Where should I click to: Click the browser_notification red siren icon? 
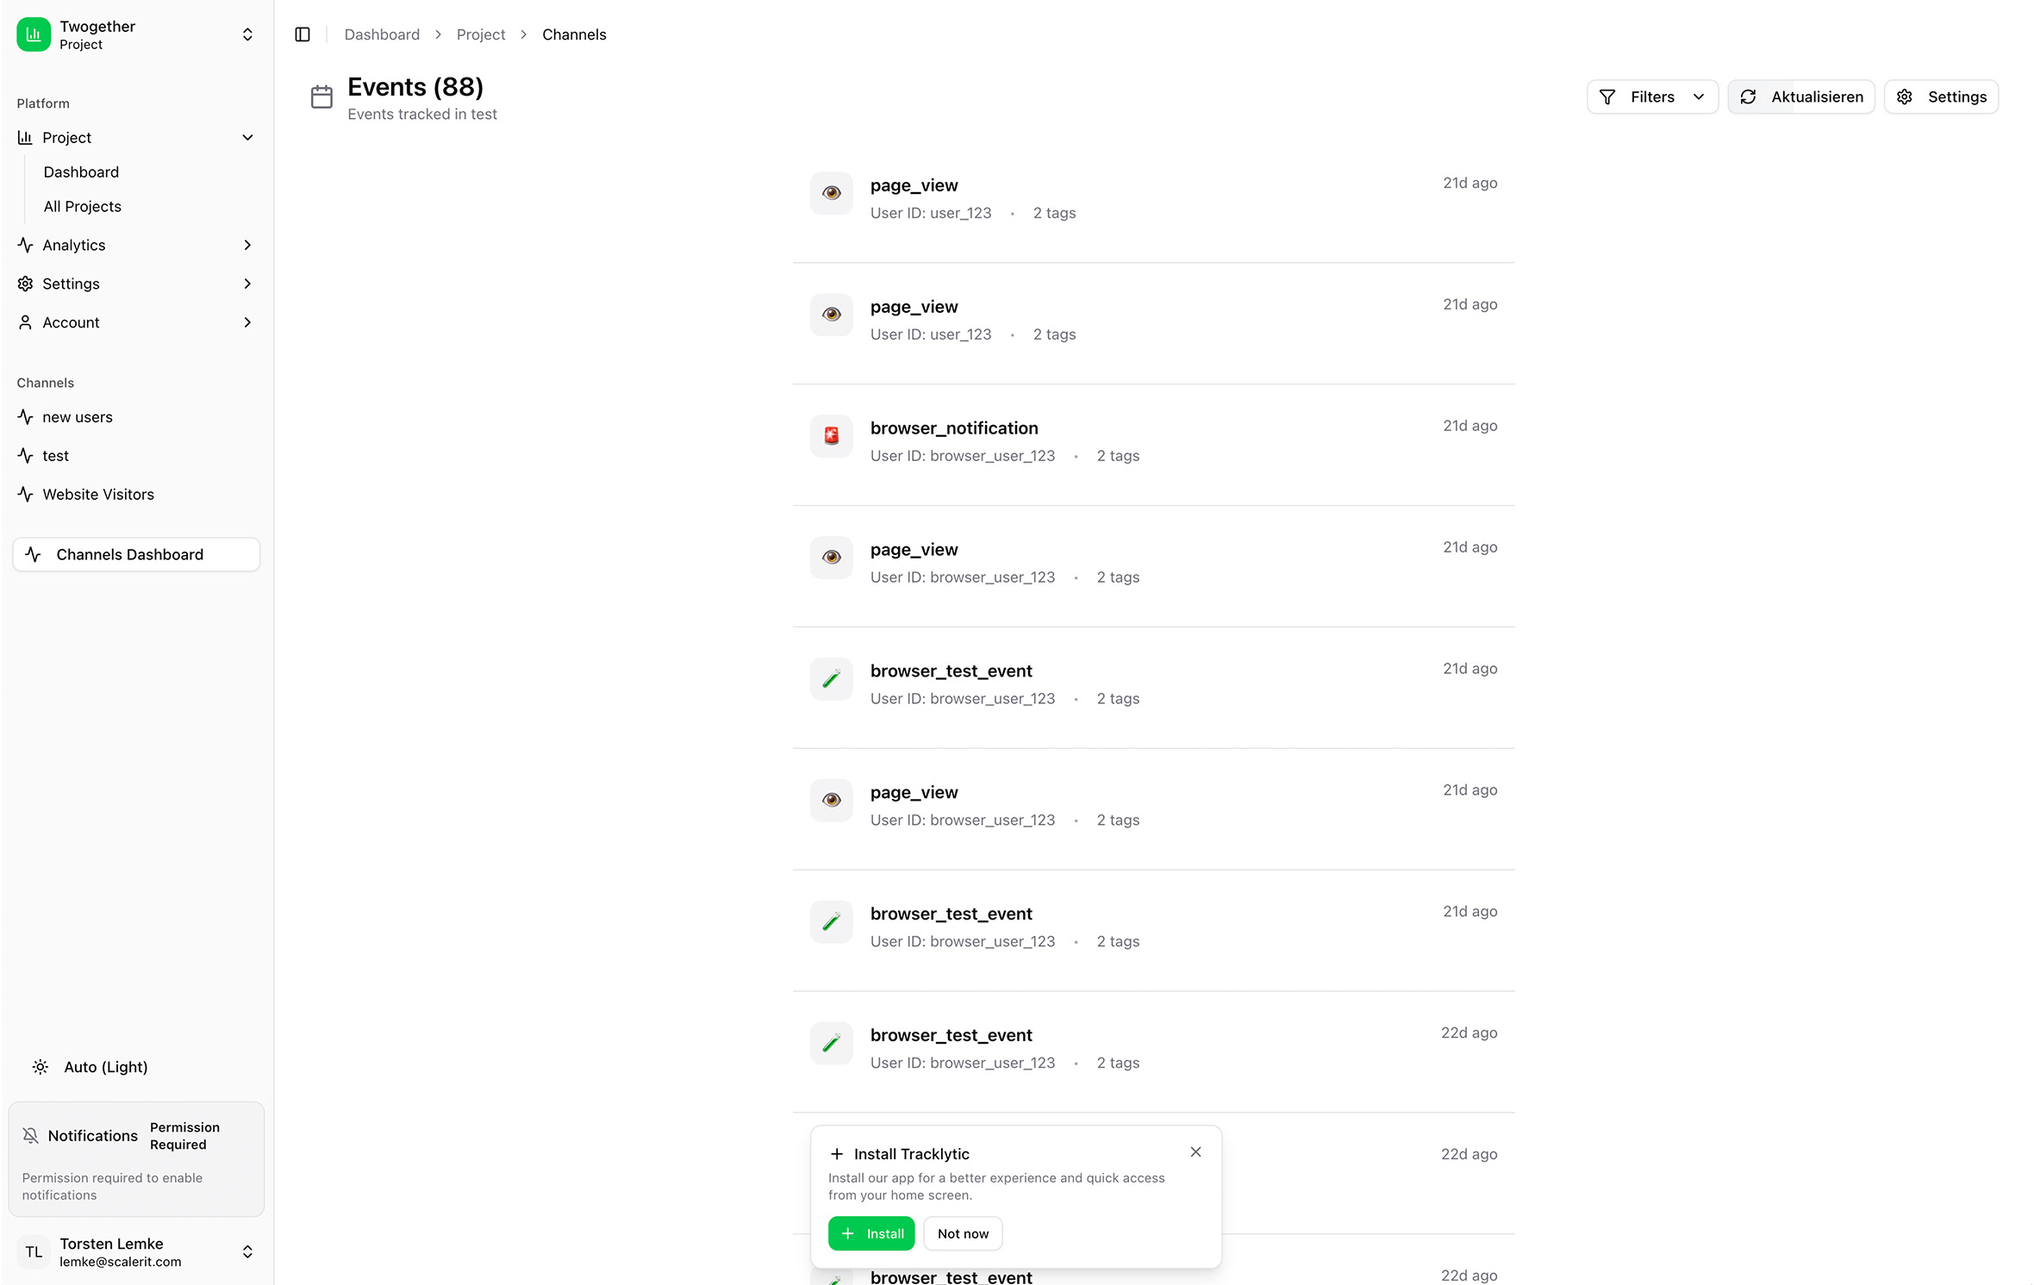tap(831, 436)
